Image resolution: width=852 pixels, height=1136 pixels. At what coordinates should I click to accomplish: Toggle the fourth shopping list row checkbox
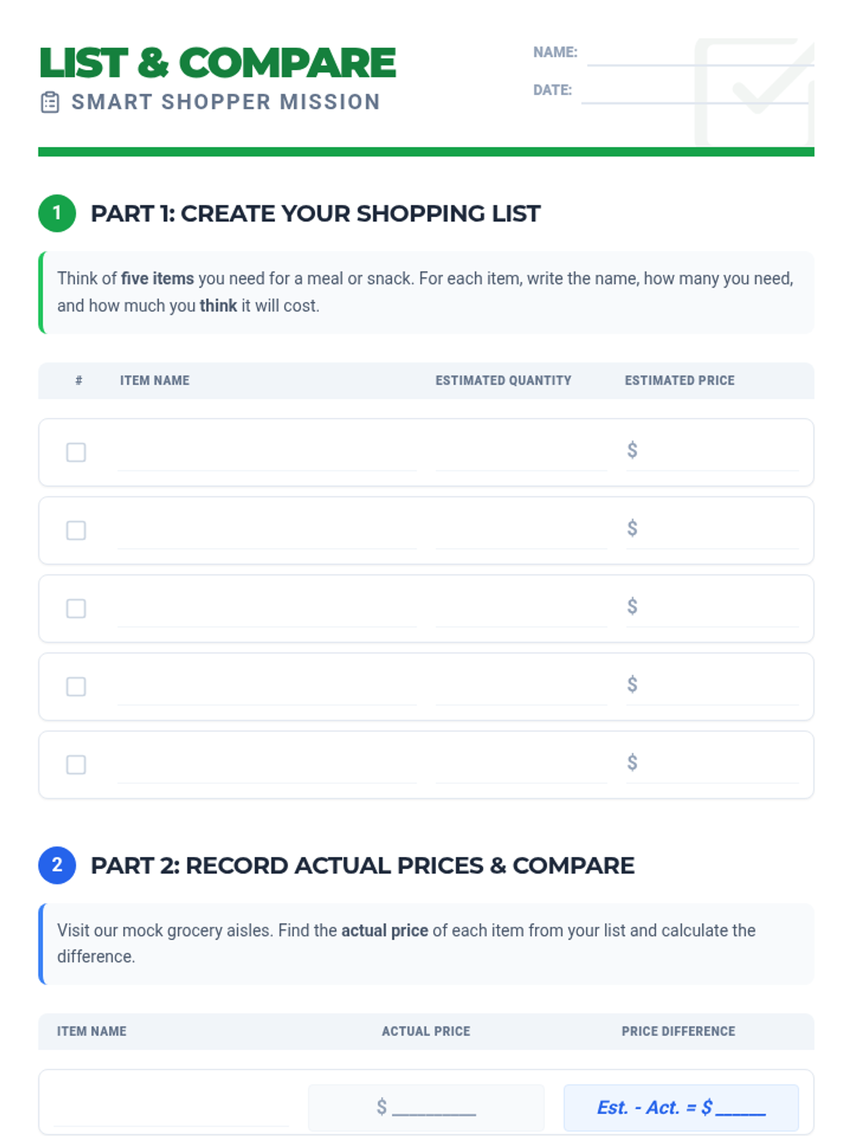(x=76, y=687)
